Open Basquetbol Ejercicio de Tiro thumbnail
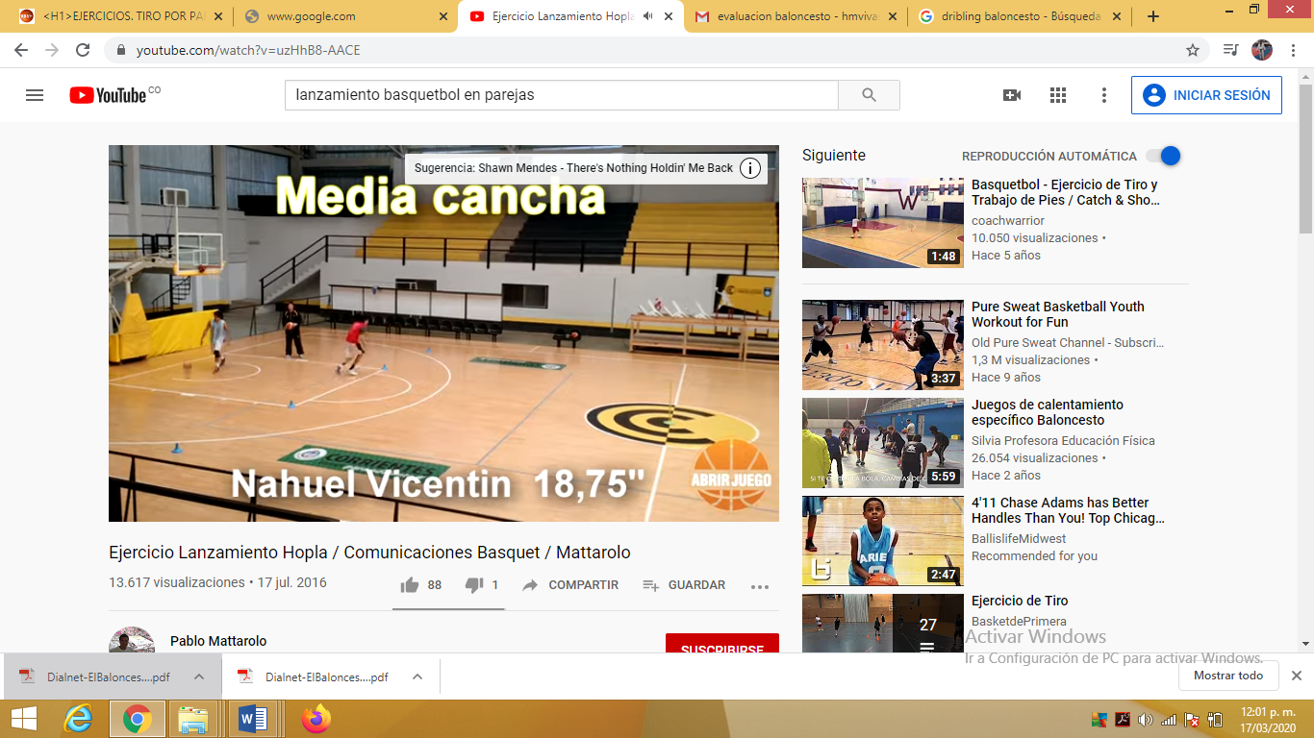 (x=883, y=223)
